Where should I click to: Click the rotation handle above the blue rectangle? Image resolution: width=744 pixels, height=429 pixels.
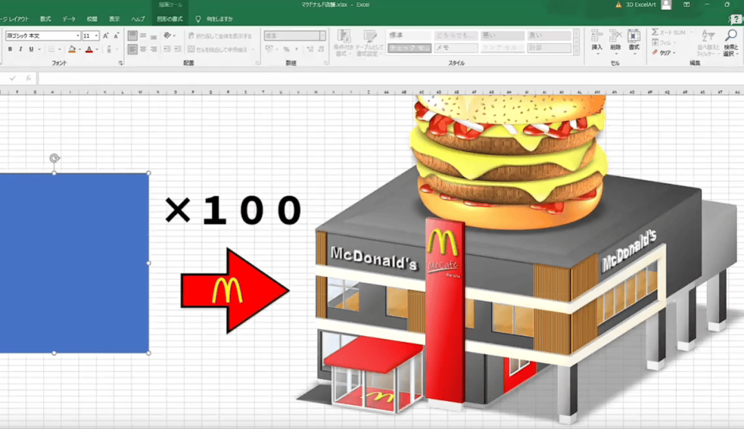click(54, 158)
